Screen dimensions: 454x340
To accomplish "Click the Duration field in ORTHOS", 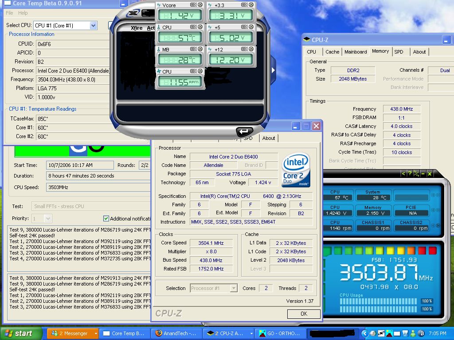I will click(98, 176).
